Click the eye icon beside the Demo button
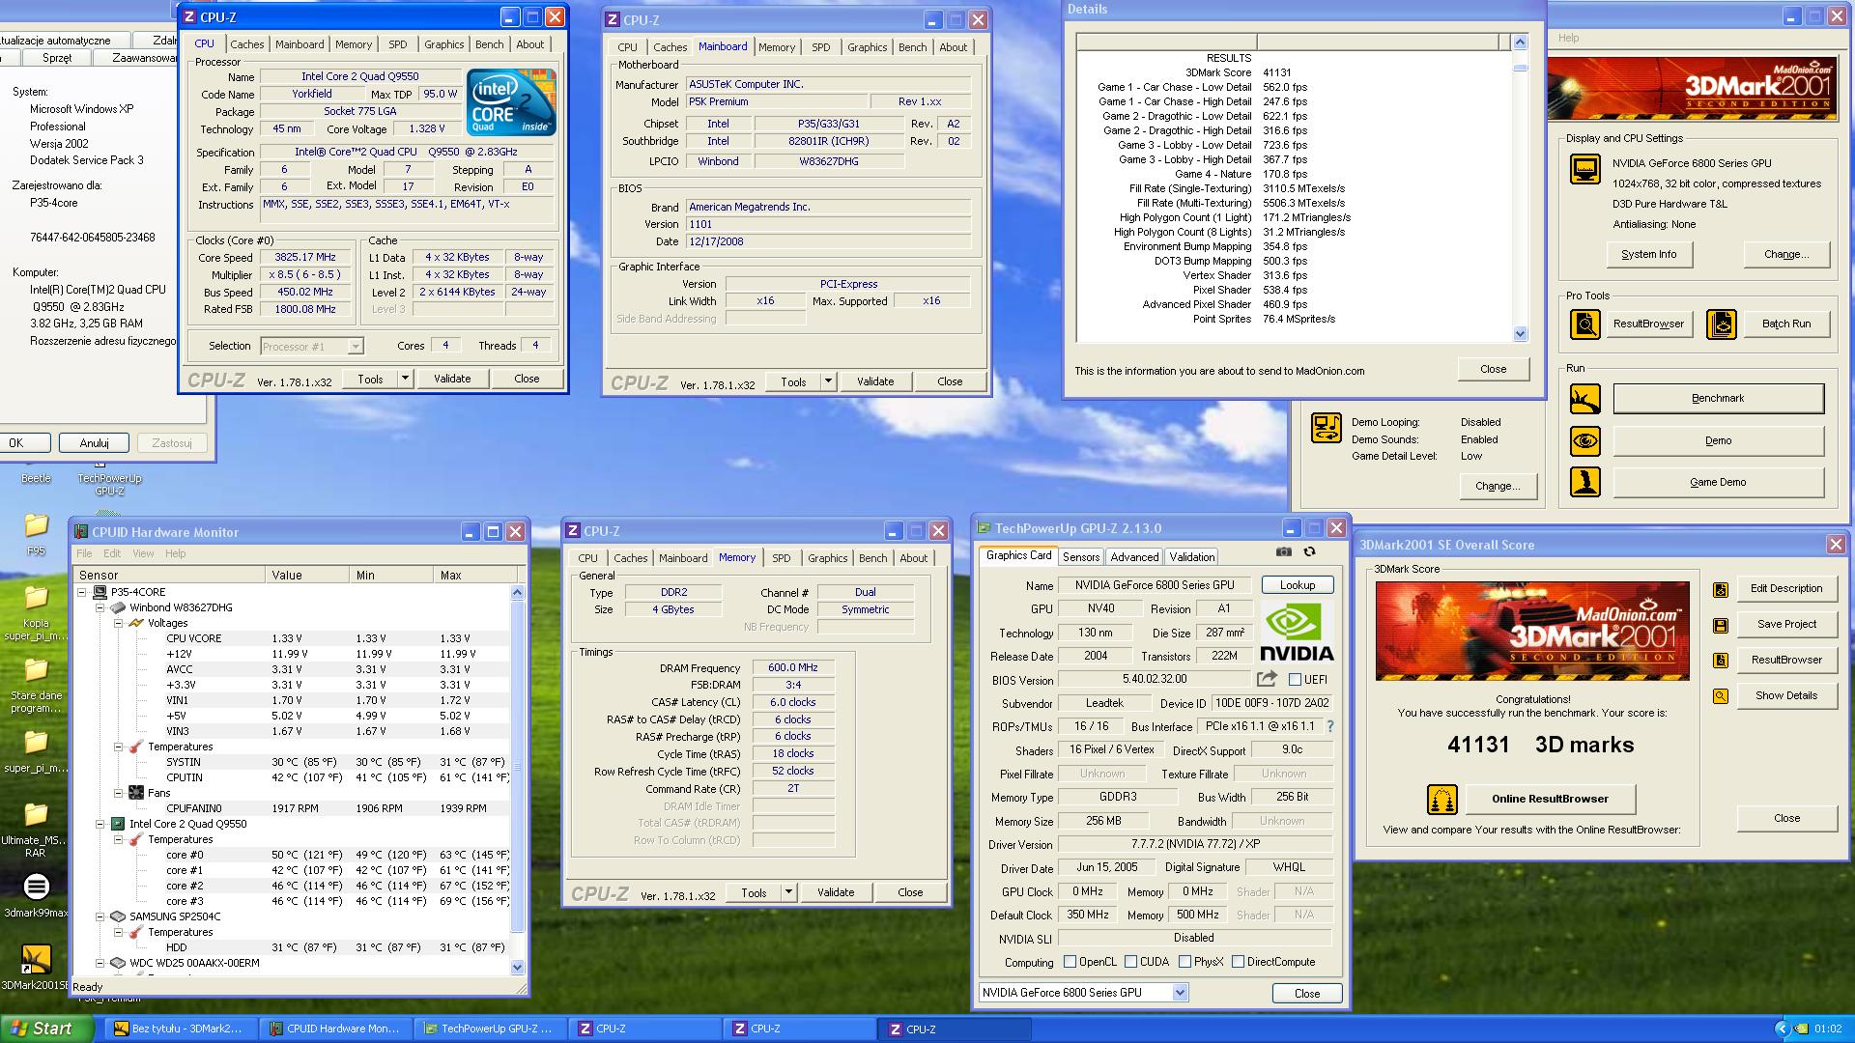 pos(1584,441)
